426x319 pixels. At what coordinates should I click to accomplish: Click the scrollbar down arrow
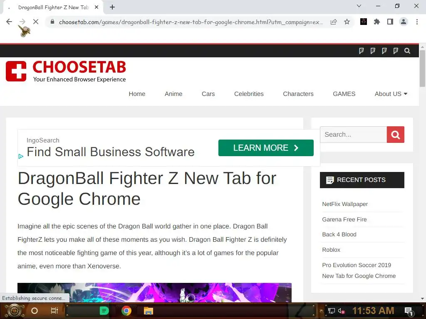click(422, 299)
